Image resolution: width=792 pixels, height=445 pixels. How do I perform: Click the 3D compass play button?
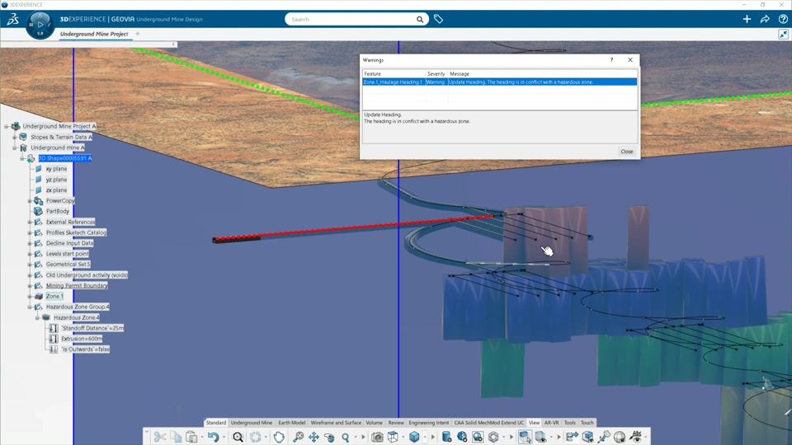point(40,24)
